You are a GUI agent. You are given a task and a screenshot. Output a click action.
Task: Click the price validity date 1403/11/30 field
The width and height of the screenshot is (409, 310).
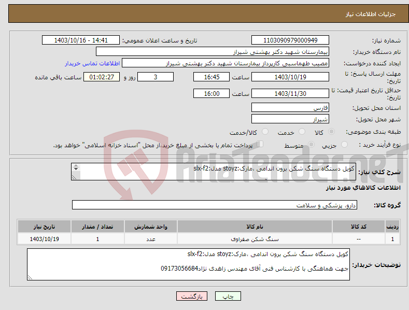290,93
